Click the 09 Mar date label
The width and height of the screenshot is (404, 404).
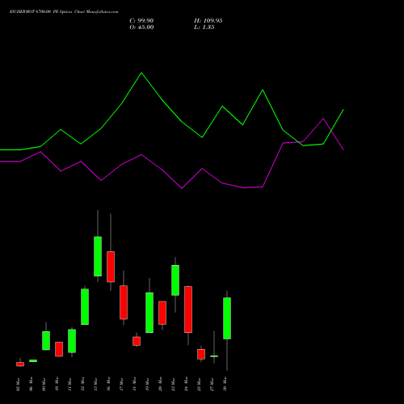pyautogui.click(x=44, y=384)
